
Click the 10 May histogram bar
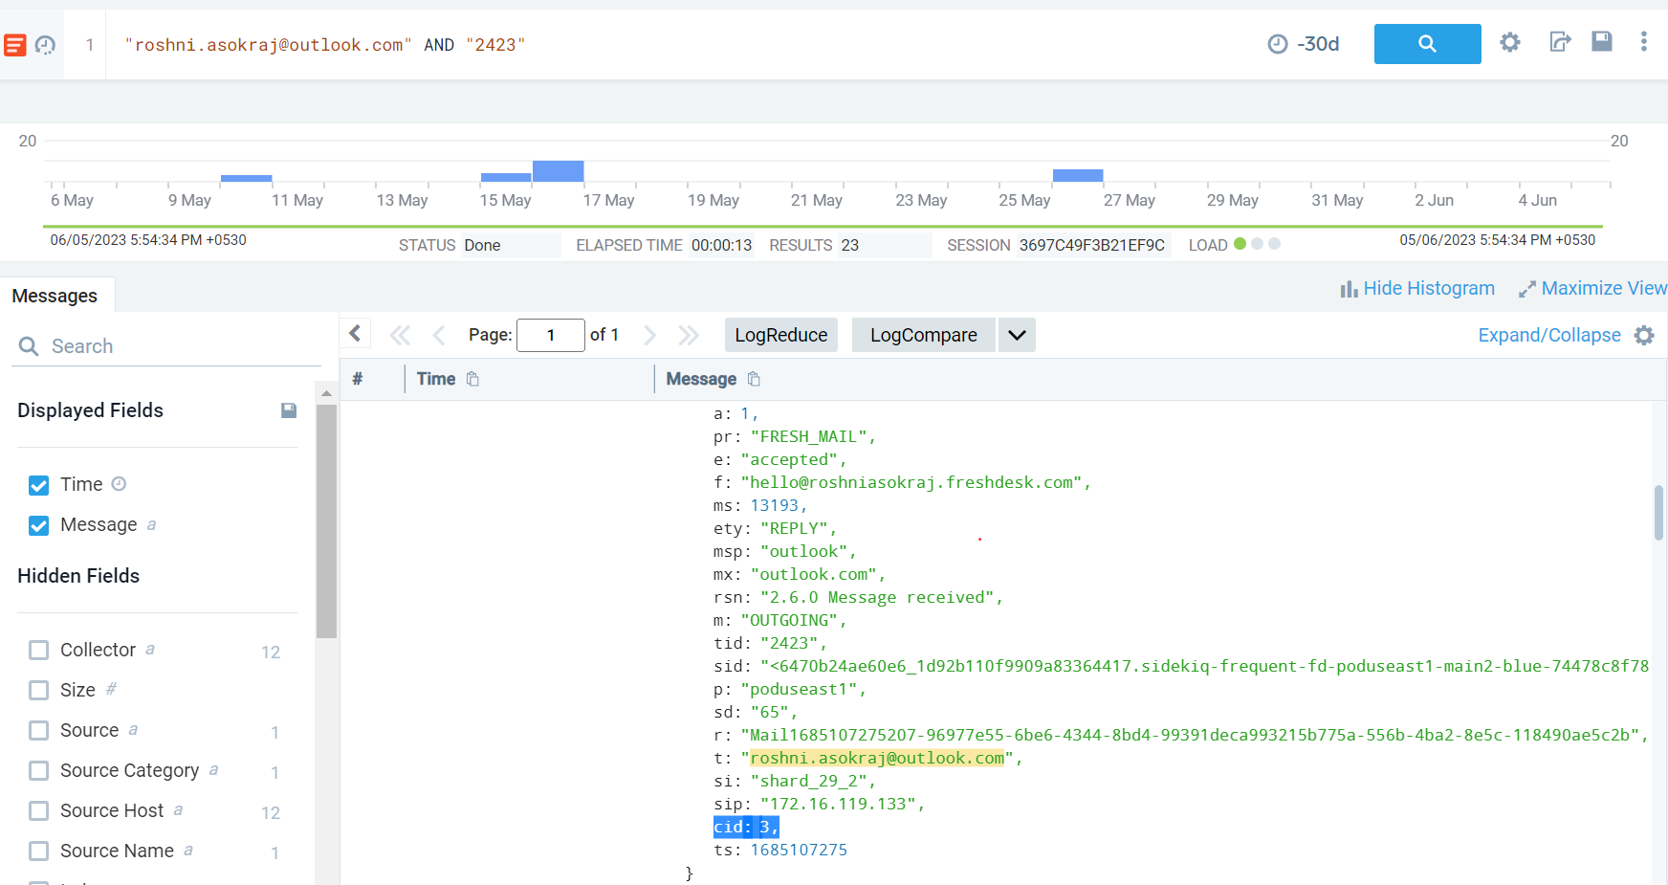247,178
